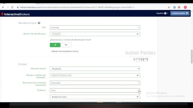Screen dimensions: 193x108
Task: Click the Analista de Color text field
Action: pyautogui.click(x=95, y=97)
